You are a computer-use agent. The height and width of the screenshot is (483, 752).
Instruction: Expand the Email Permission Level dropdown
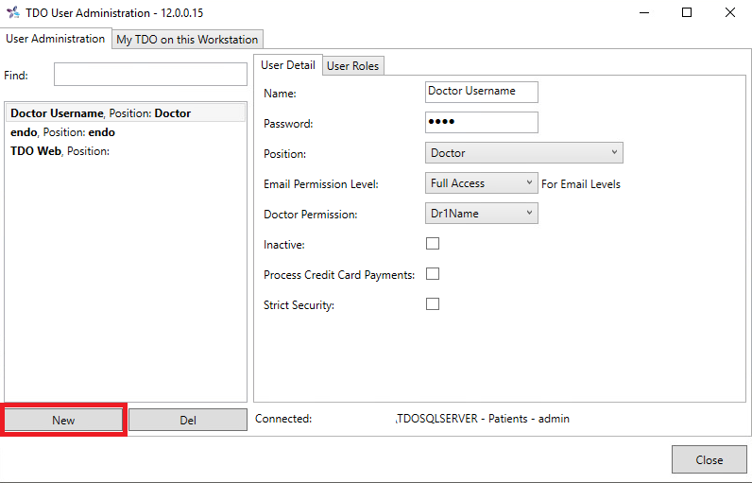click(482, 183)
